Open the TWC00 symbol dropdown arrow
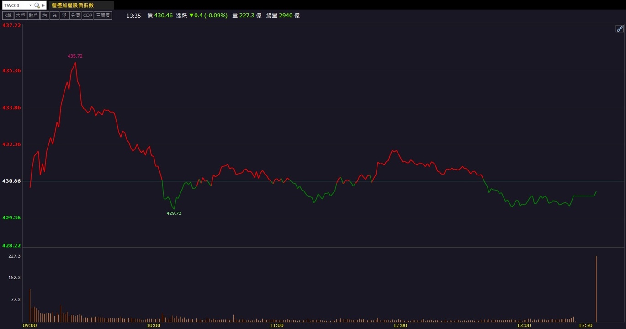The image size is (626, 329). click(30, 5)
